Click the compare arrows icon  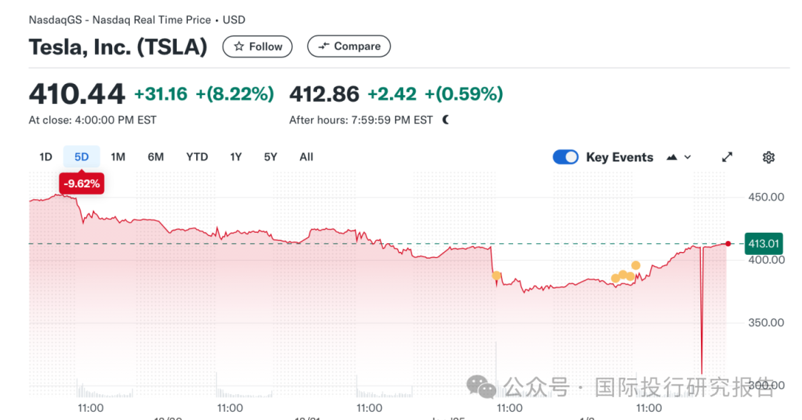(x=323, y=46)
